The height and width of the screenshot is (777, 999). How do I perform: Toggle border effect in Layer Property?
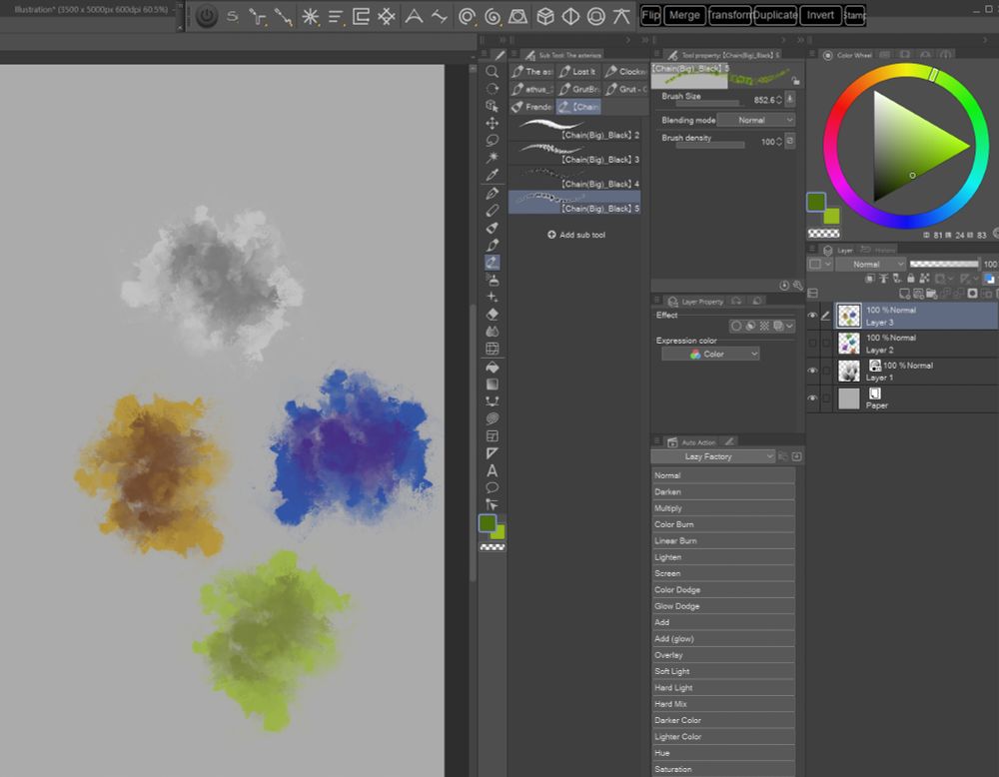pyautogui.click(x=736, y=327)
